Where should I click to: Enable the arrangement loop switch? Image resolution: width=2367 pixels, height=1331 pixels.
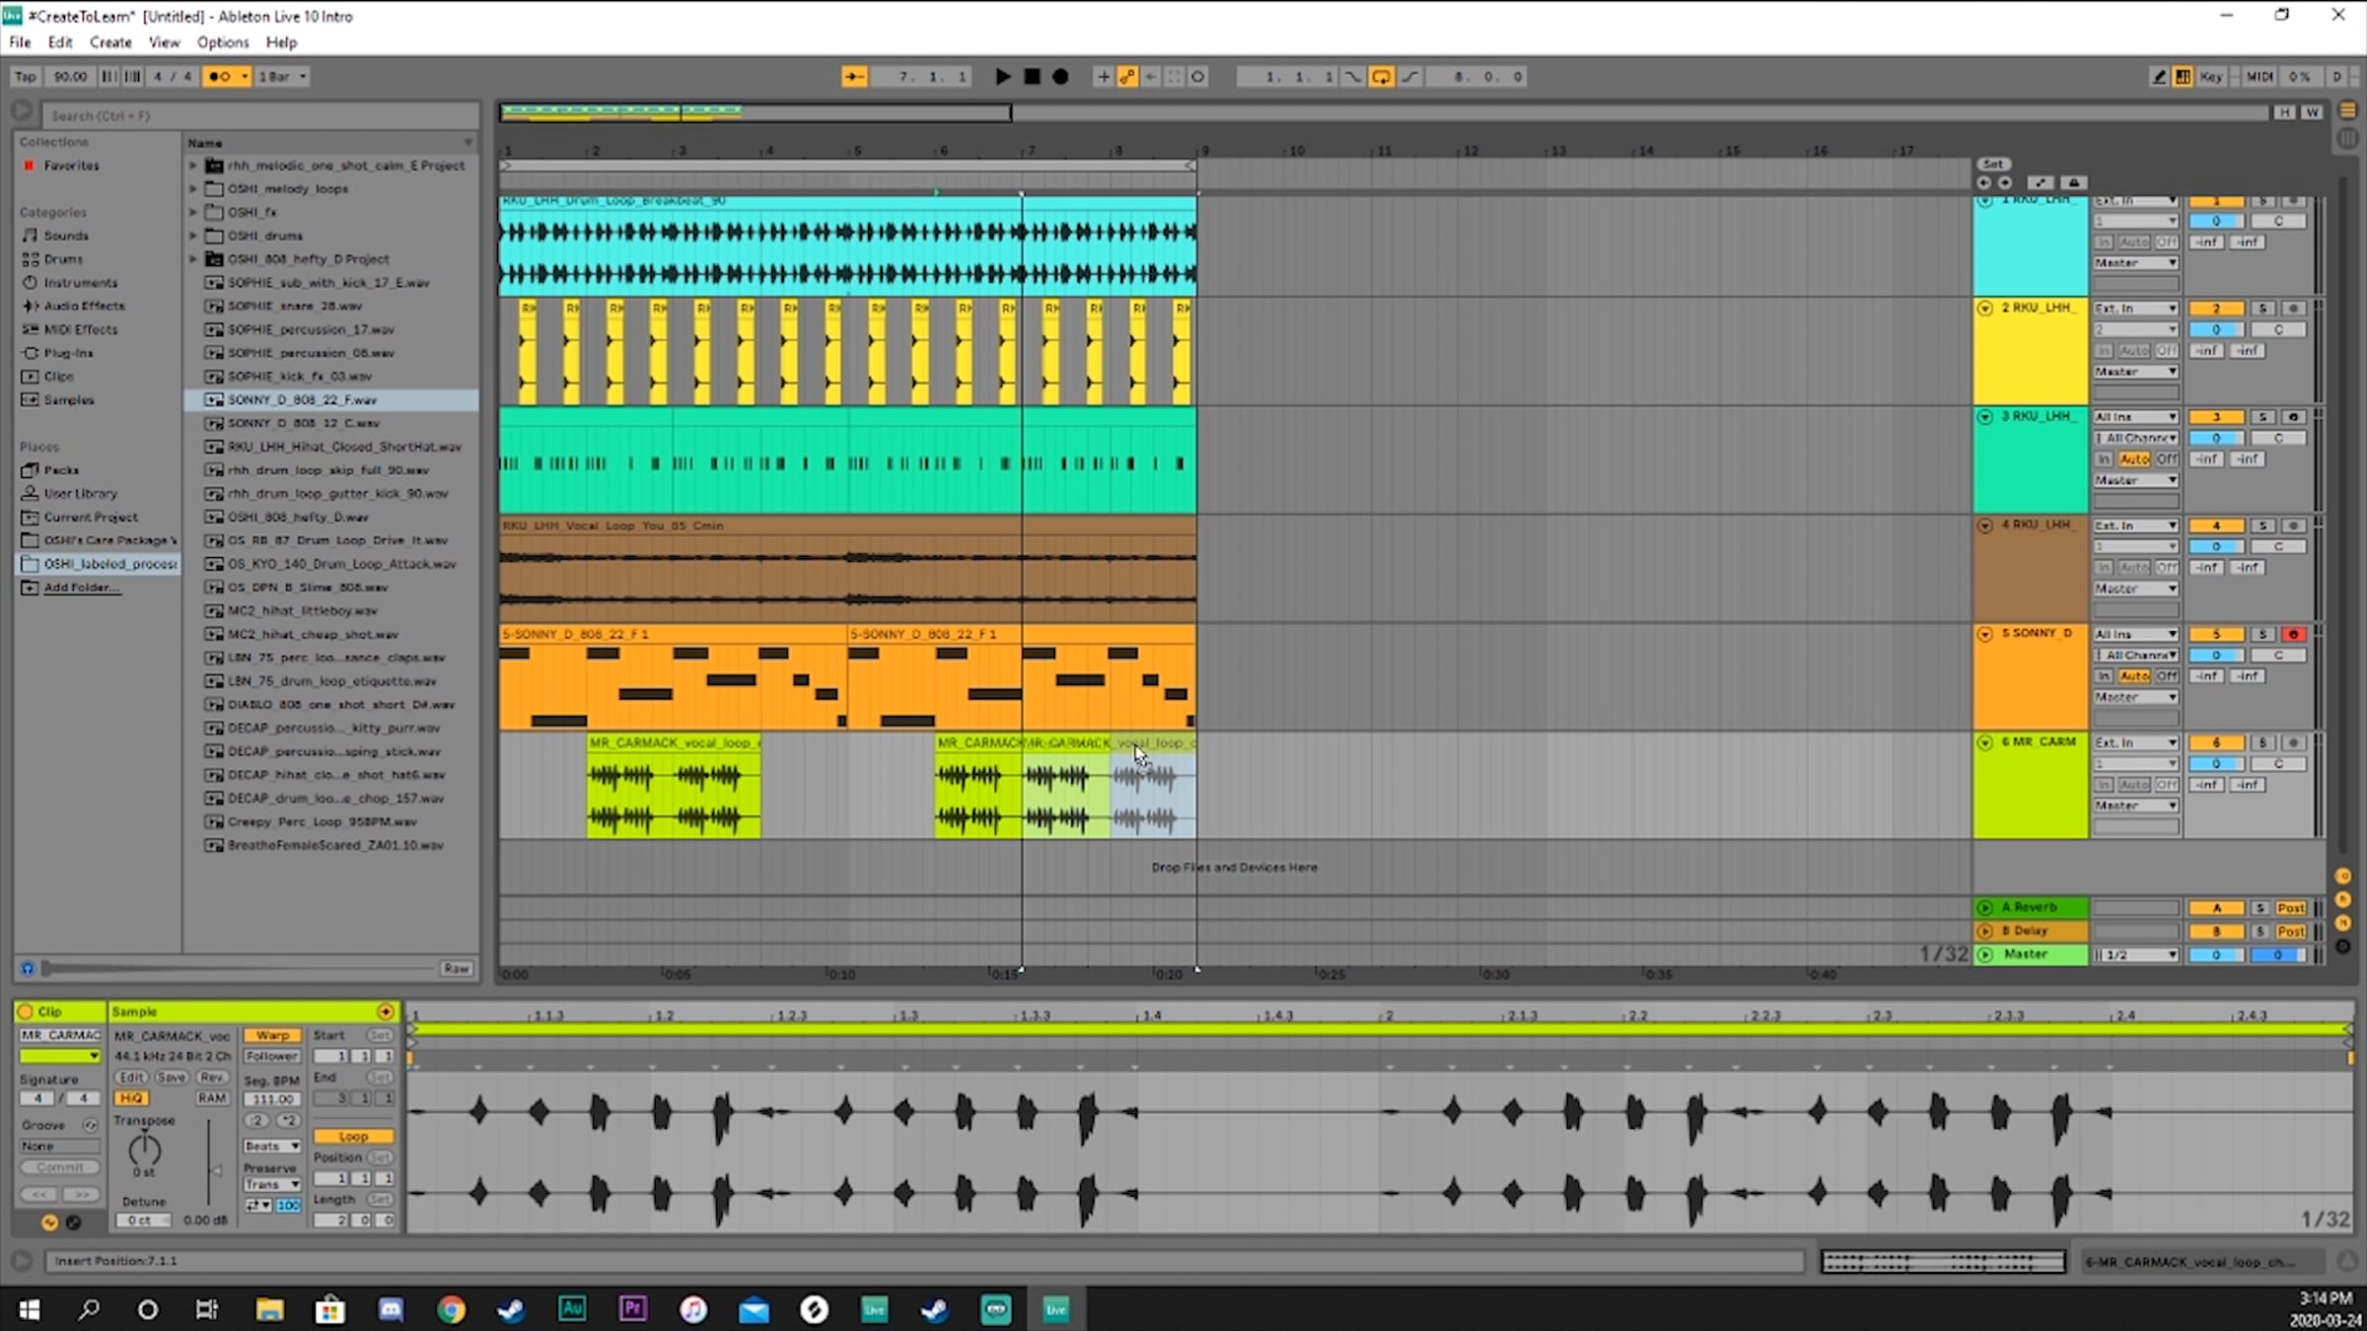[x=1381, y=77]
